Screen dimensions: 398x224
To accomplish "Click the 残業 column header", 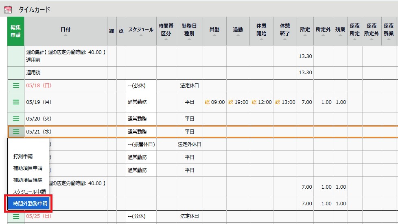I will coord(340,30).
